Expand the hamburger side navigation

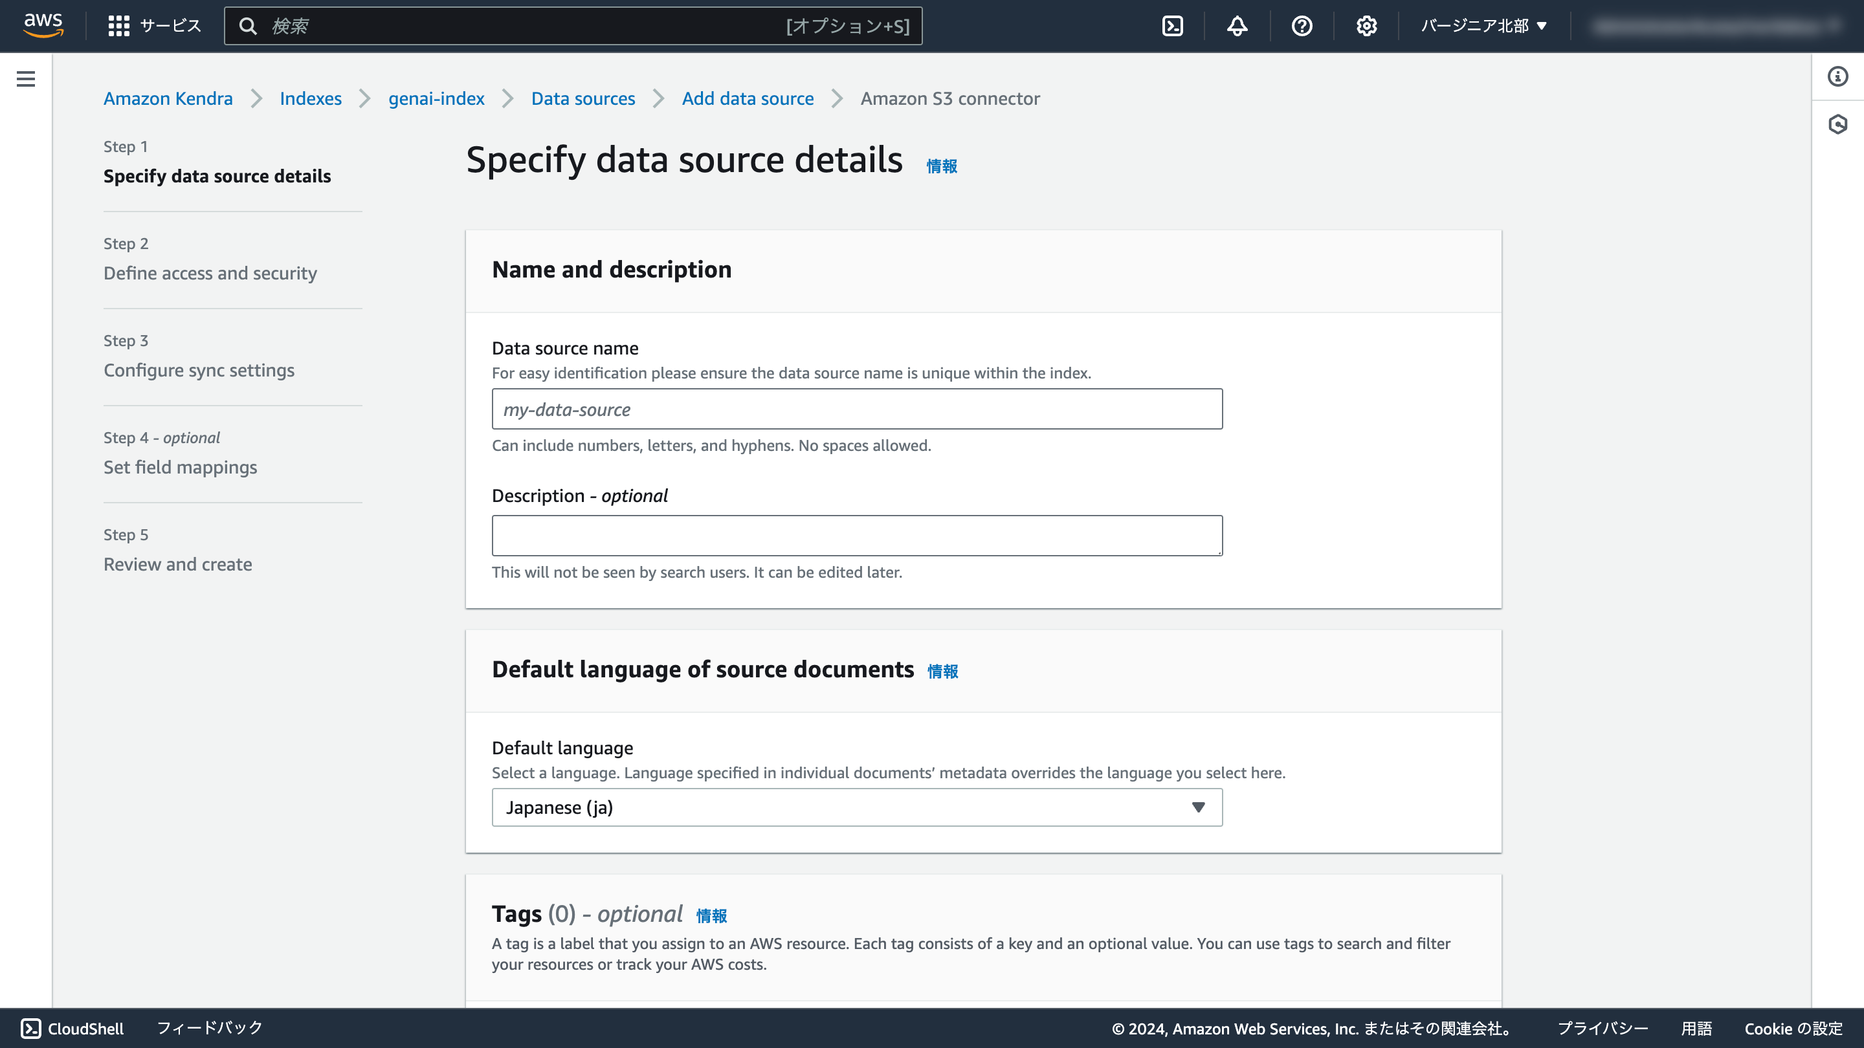click(25, 79)
